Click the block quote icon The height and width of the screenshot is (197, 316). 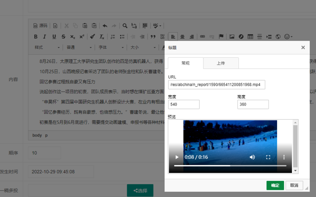tap(153, 37)
